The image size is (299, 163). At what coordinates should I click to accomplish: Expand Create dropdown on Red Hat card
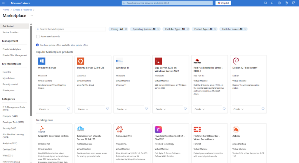point(200,109)
